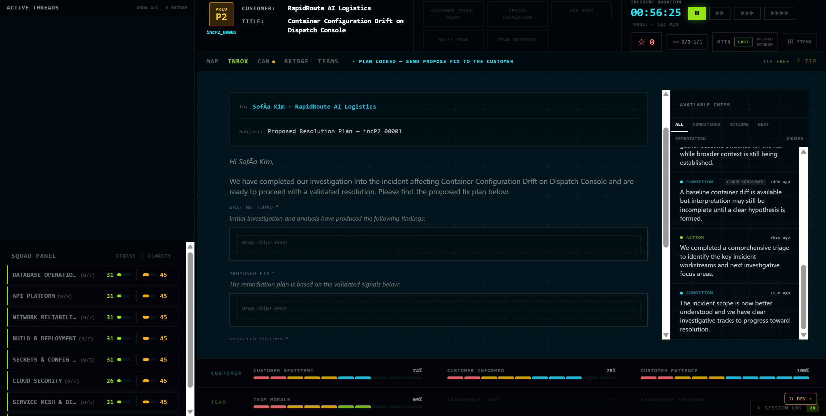Click the UNUSED filter label

click(794, 139)
